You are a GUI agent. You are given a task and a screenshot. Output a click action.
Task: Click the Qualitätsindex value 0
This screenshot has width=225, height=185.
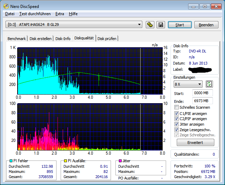[x=214, y=154]
